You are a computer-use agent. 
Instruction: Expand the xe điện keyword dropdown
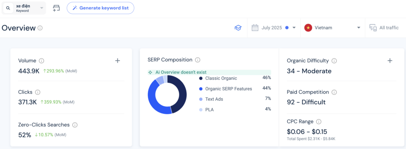point(41,8)
